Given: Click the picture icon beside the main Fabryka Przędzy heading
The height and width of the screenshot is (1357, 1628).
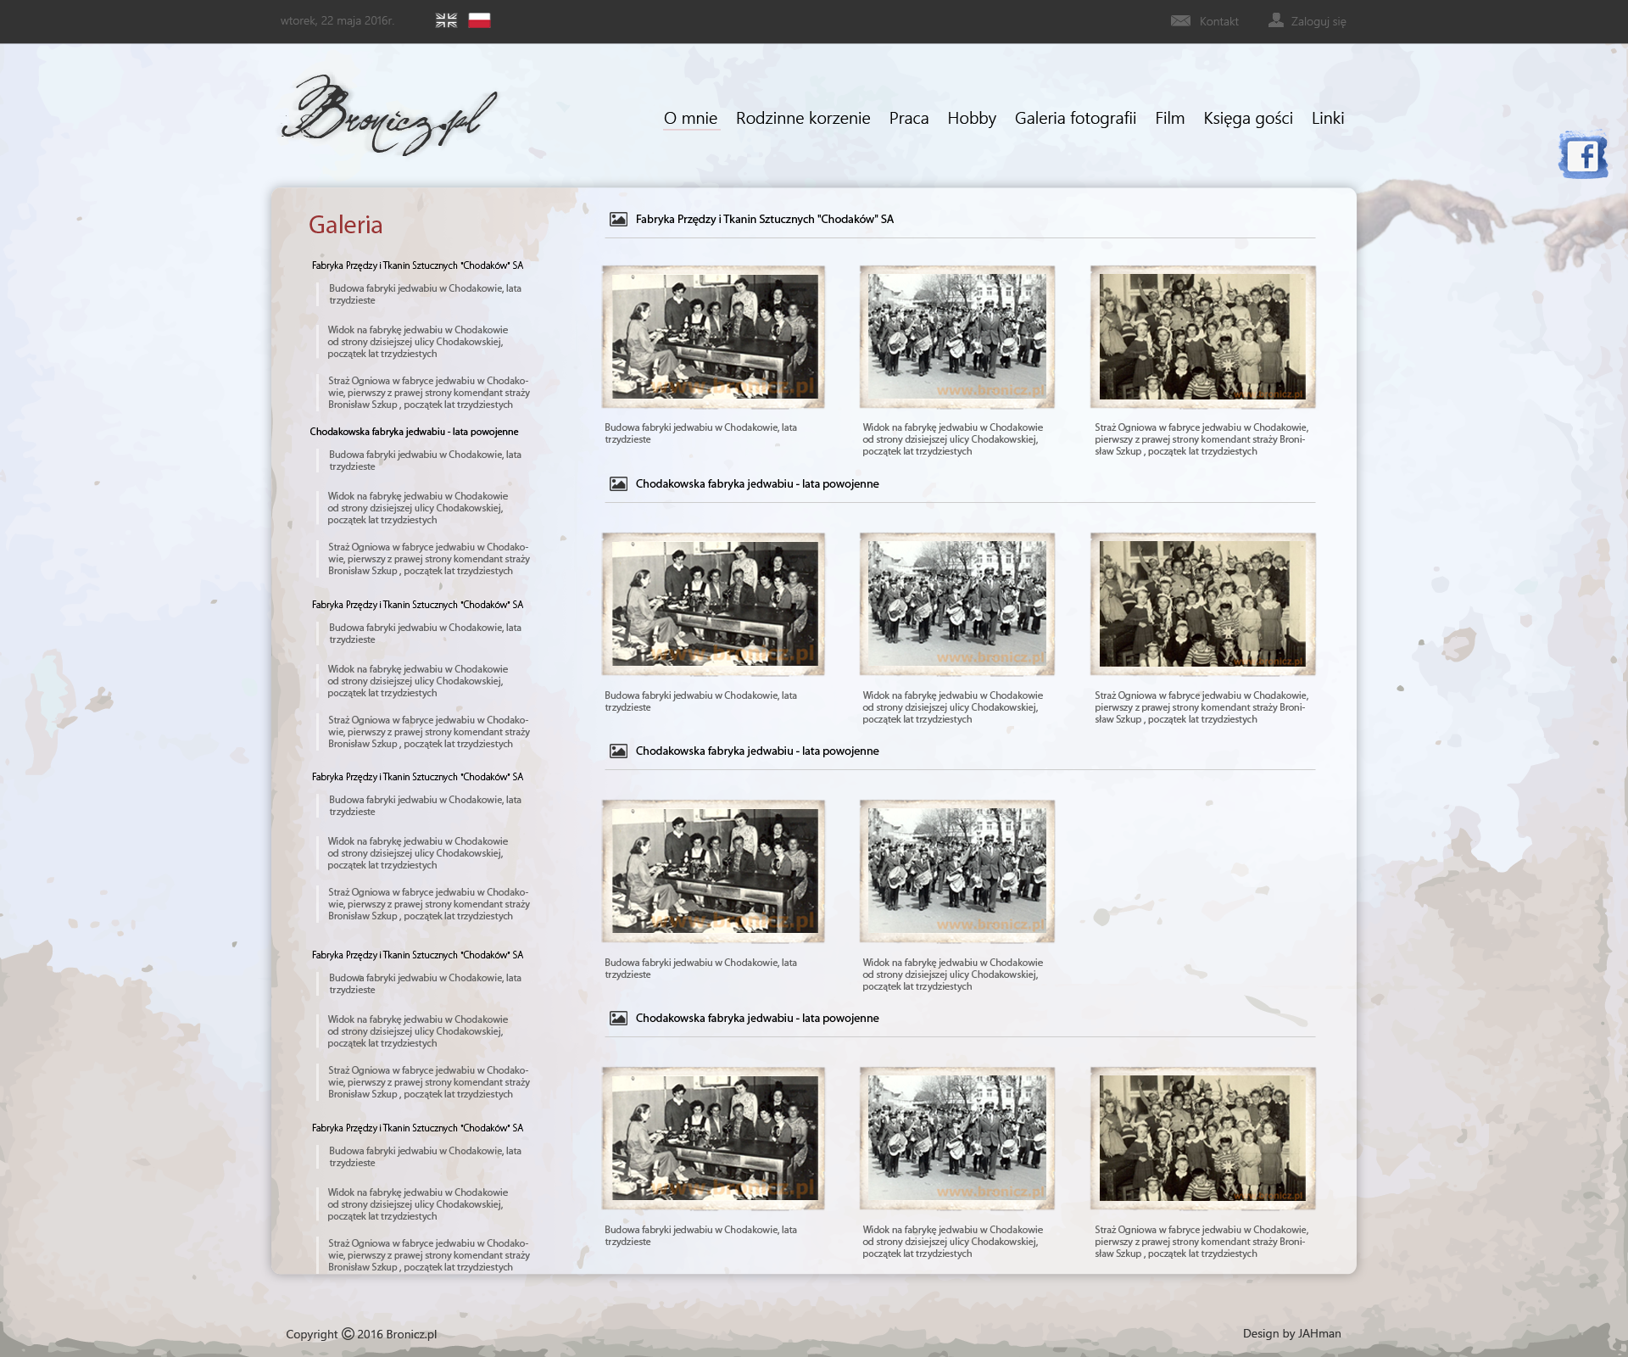Looking at the screenshot, I should coord(618,220).
